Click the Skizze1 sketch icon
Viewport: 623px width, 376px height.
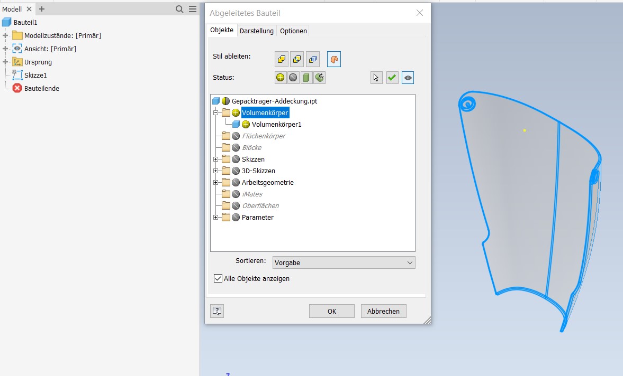click(17, 75)
